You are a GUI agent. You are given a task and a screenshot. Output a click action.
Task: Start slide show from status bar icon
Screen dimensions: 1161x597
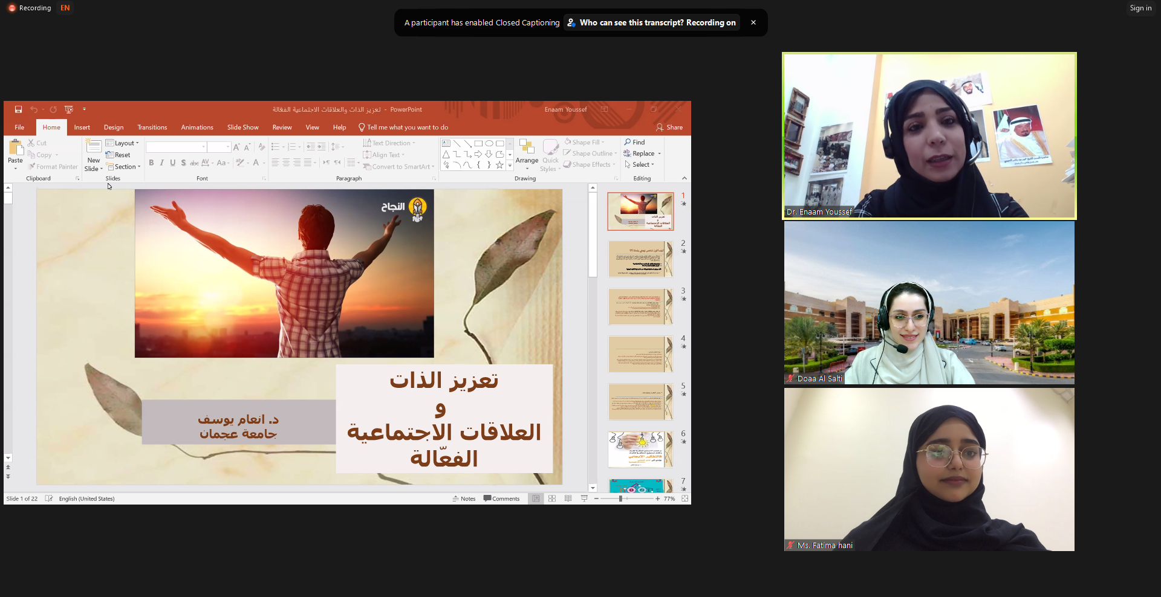click(x=584, y=499)
